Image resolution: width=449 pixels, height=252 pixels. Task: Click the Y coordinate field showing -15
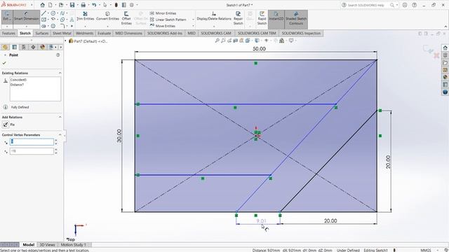tap(32, 151)
